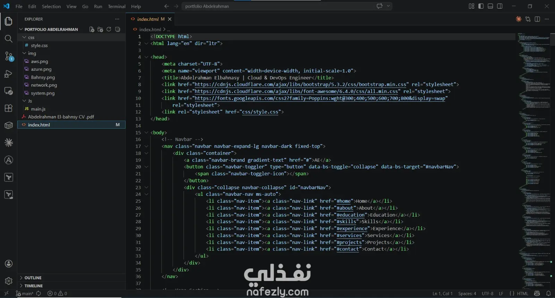Viewport: 555px width, 298px height.
Task: Fold the nav element at line 17
Action: [x=146, y=146]
